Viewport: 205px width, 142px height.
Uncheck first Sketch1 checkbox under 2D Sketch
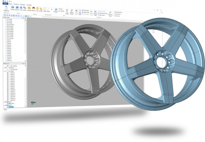pos(7,73)
